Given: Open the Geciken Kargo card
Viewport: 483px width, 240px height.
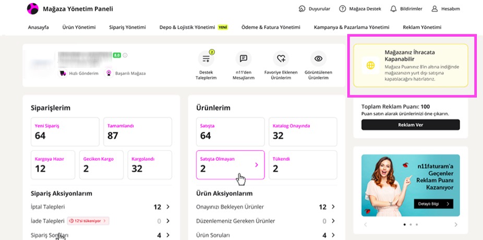Looking at the screenshot, I should click(101, 165).
